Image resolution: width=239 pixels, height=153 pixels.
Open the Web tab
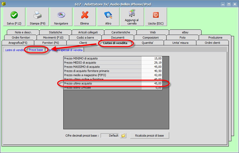click(153, 32)
